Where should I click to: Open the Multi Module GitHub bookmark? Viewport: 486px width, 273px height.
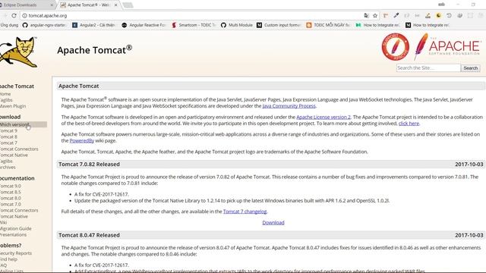click(237, 25)
